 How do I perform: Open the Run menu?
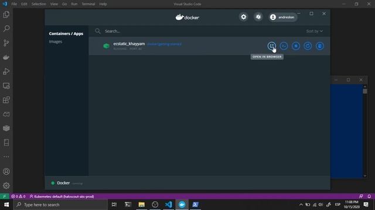point(74,4)
